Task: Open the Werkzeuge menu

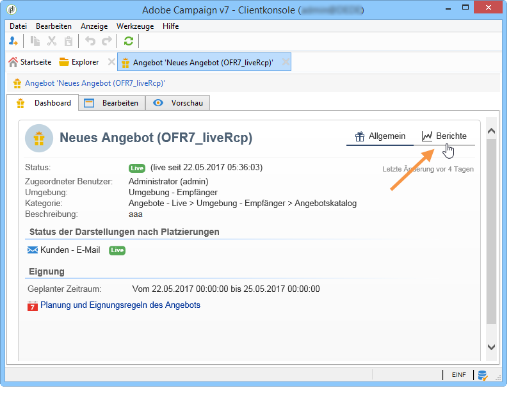Action: point(135,26)
